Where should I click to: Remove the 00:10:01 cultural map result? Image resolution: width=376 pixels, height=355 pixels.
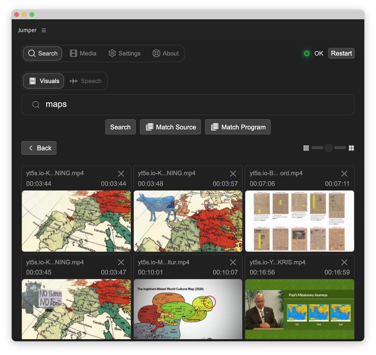tap(233, 262)
